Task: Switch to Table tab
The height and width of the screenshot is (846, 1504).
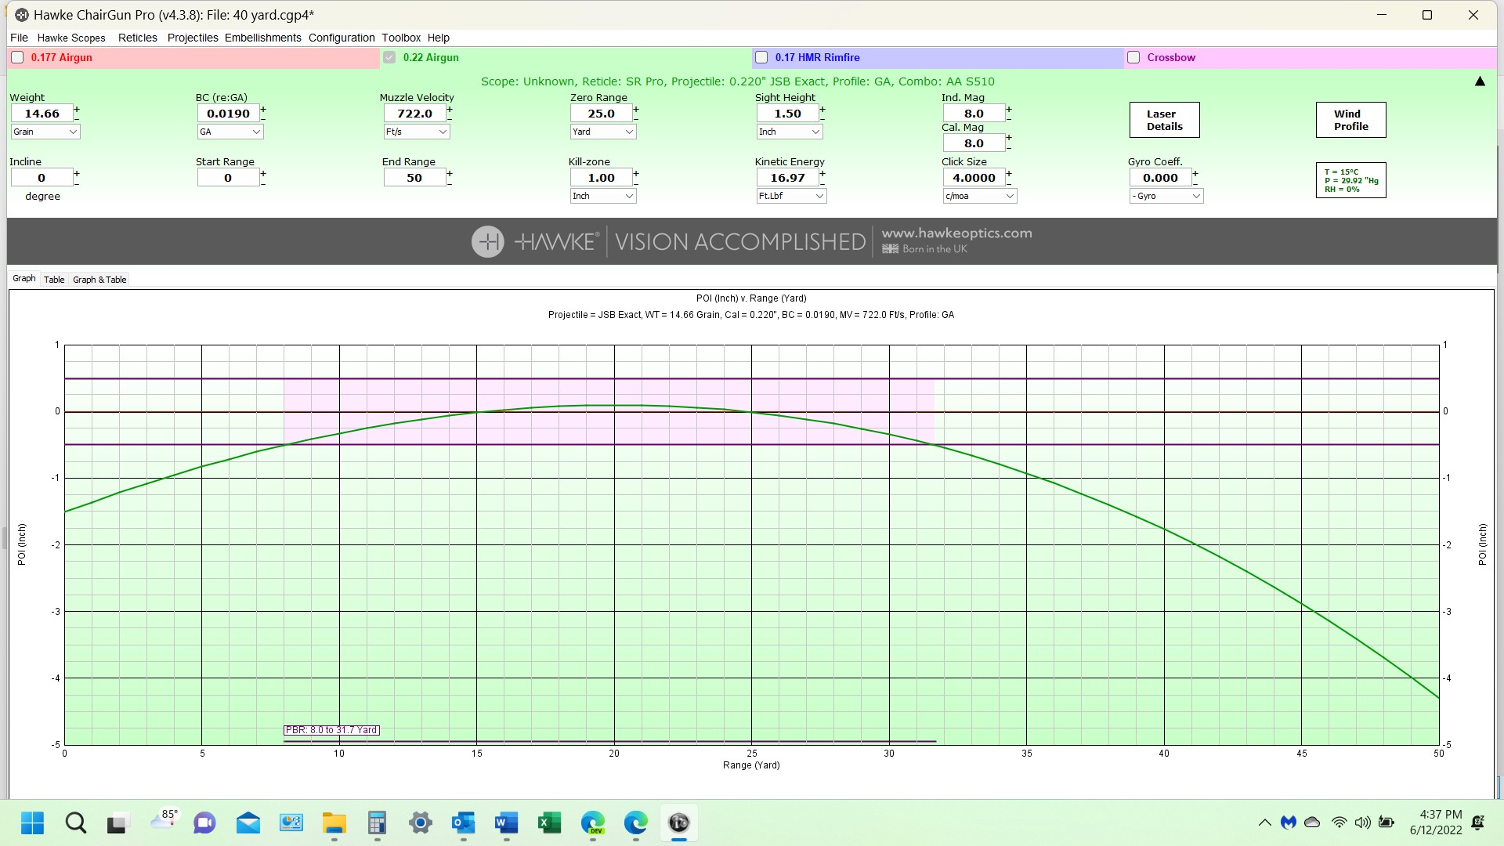Action: (54, 280)
